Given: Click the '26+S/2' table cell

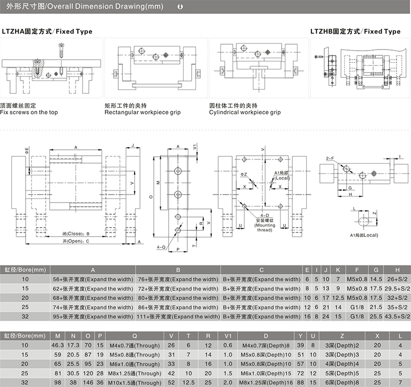Looking at the screenshot, I should tap(397, 279).
